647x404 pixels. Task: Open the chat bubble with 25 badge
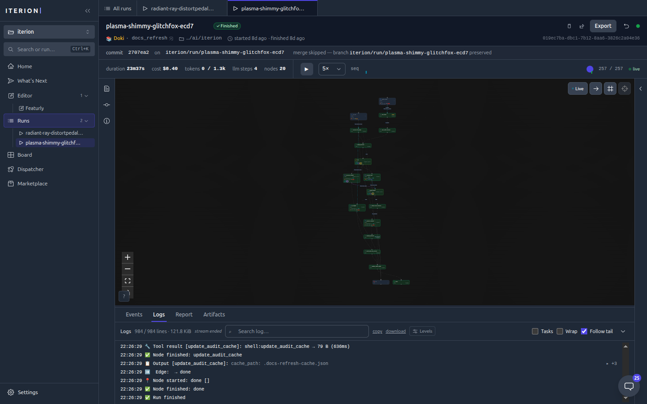[629, 386]
